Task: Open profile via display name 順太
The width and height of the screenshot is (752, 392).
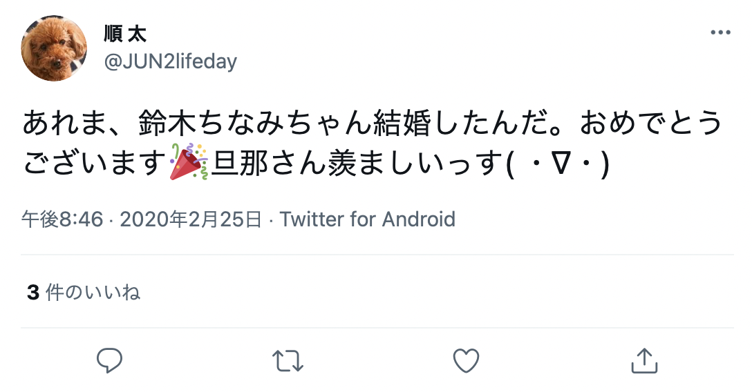Action: point(125,34)
